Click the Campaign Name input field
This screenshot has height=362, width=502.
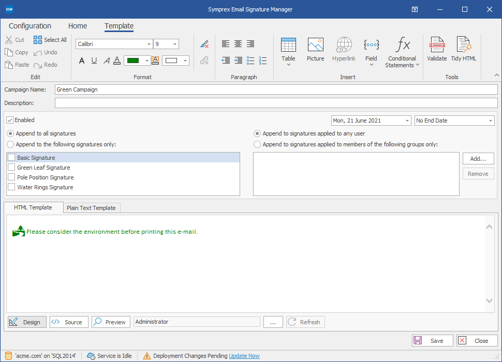point(276,89)
